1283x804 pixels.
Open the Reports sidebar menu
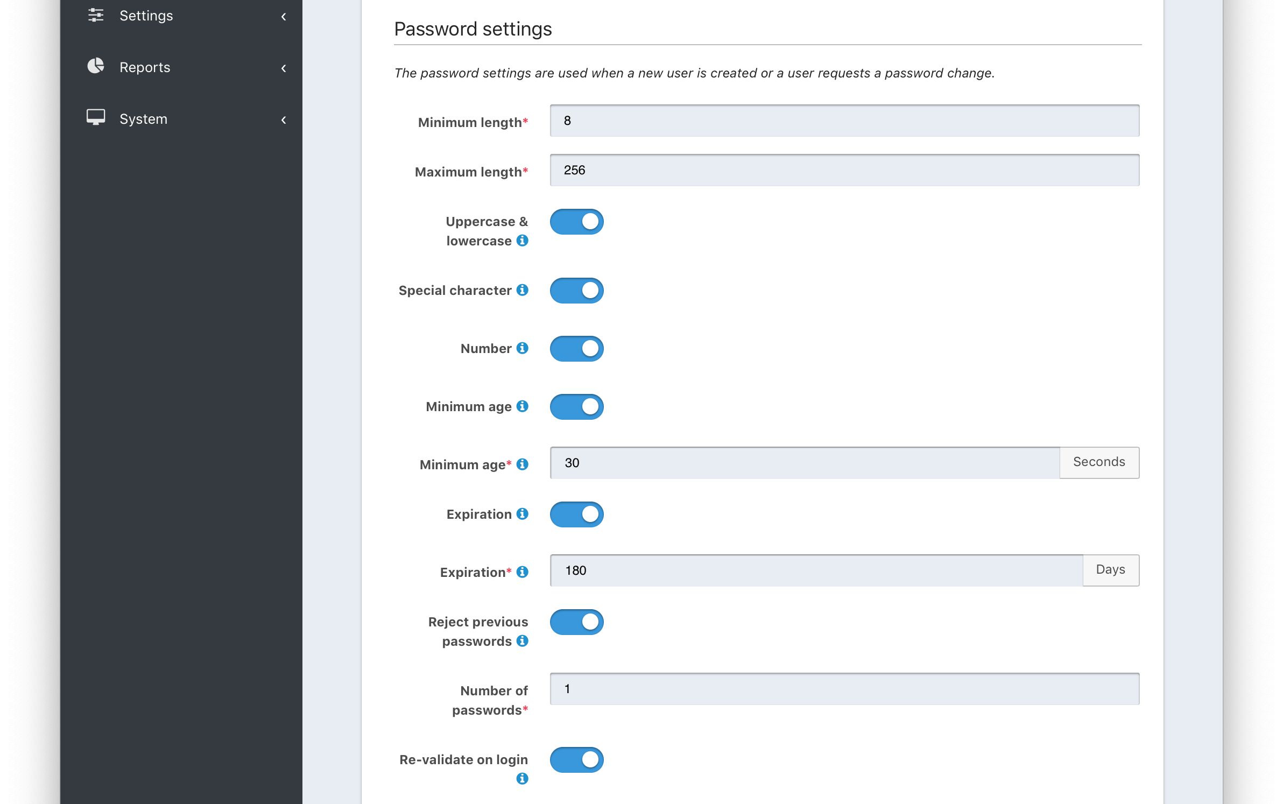pos(181,67)
